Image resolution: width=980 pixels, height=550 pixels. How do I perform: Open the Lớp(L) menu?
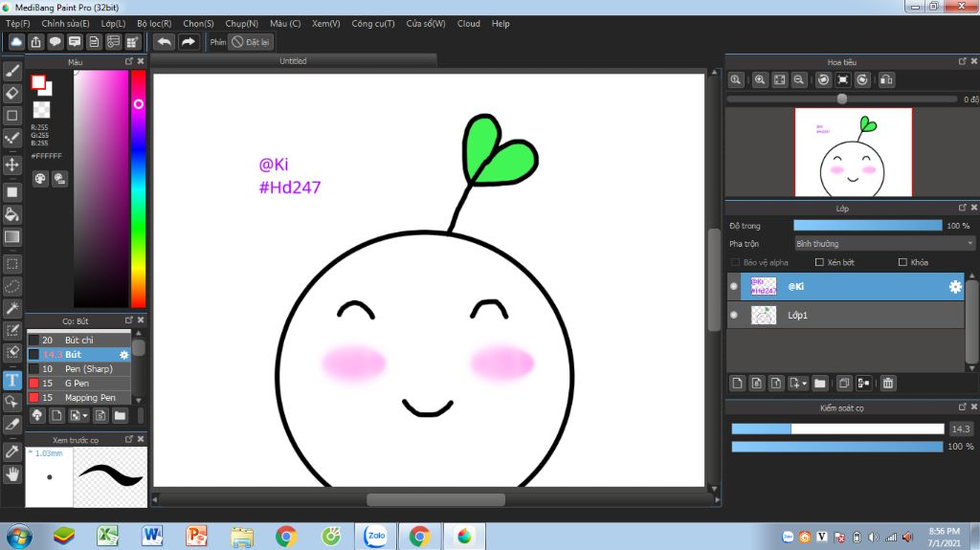point(113,24)
